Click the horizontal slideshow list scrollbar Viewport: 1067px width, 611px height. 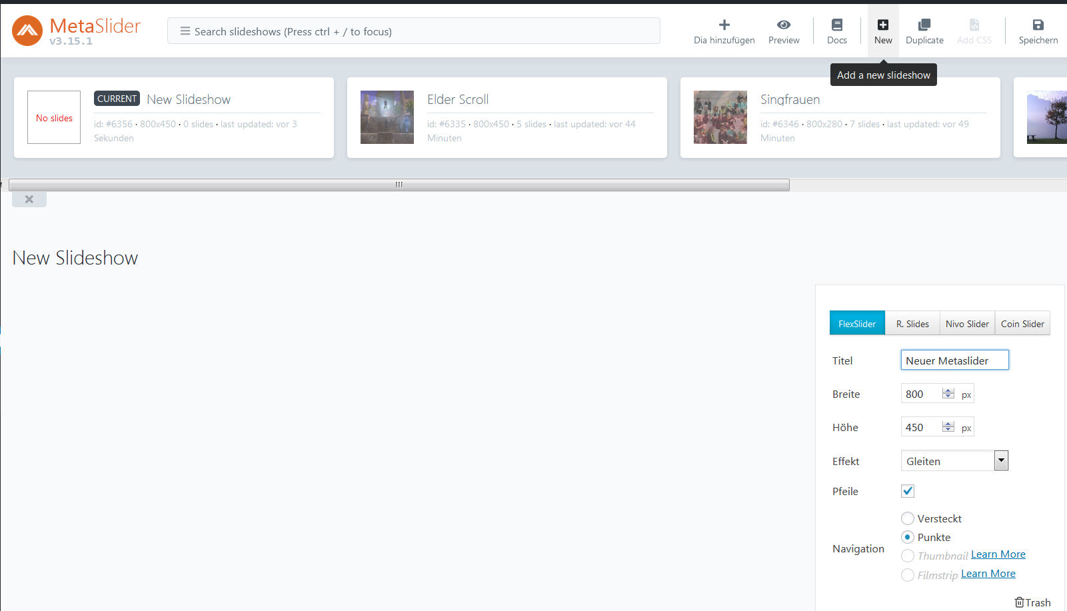[x=399, y=185]
